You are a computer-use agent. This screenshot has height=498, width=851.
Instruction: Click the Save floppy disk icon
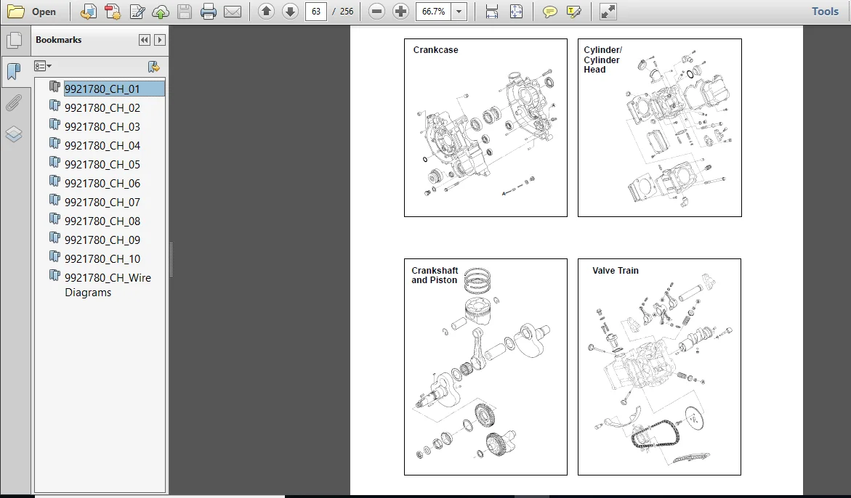(x=185, y=12)
